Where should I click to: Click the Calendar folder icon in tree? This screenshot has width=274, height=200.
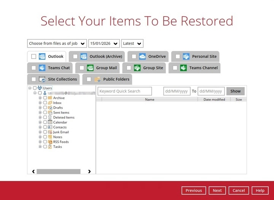point(50,122)
